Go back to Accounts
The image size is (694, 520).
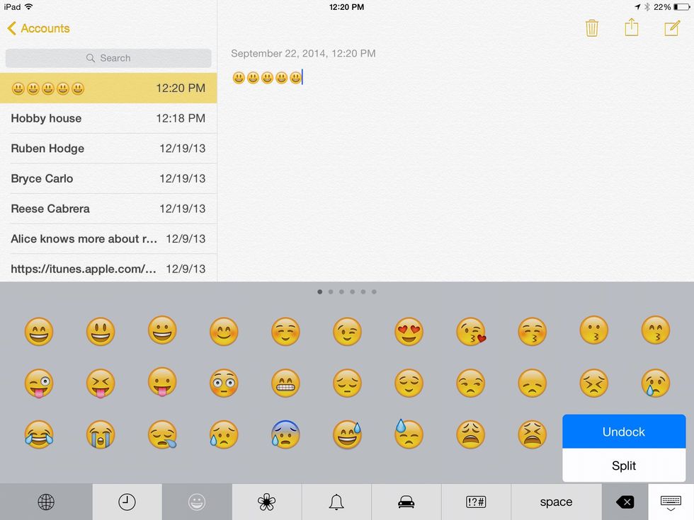(39, 28)
